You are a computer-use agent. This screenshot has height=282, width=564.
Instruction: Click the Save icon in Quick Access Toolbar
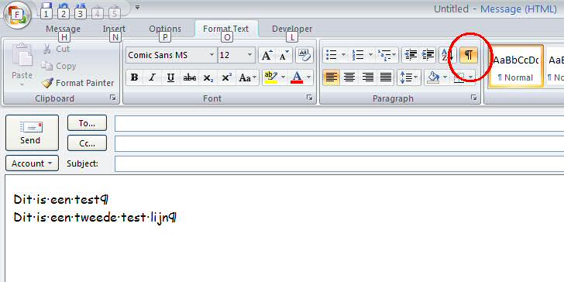[x=46, y=7]
